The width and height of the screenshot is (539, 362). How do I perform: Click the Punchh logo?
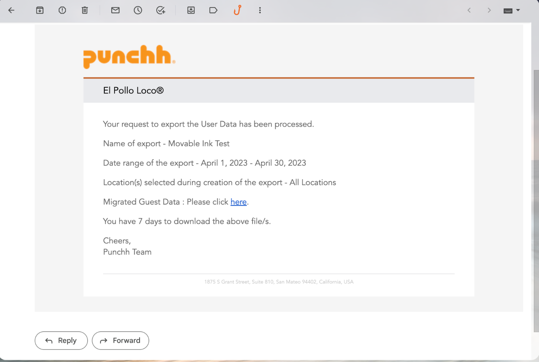pyautogui.click(x=129, y=57)
